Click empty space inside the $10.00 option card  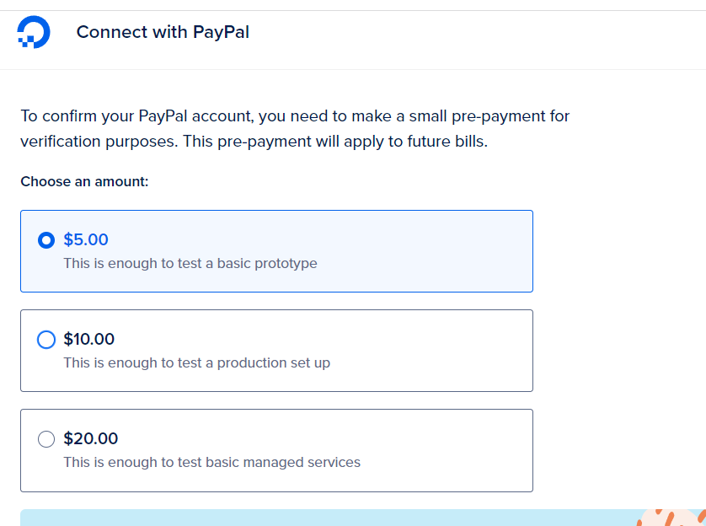[x=438, y=351]
